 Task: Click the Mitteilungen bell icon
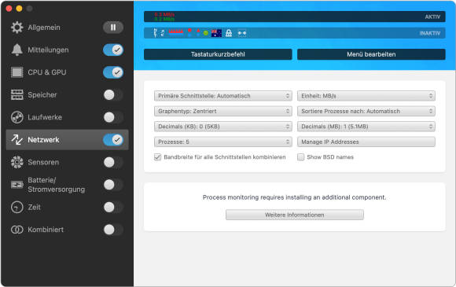(x=17, y=50)
